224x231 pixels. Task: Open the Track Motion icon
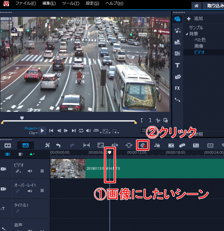[182, 145]
